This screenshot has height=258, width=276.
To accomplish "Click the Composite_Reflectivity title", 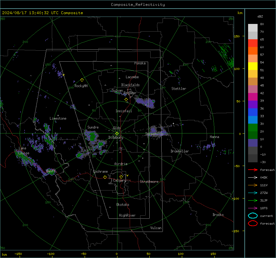I will tap(138, 5).
